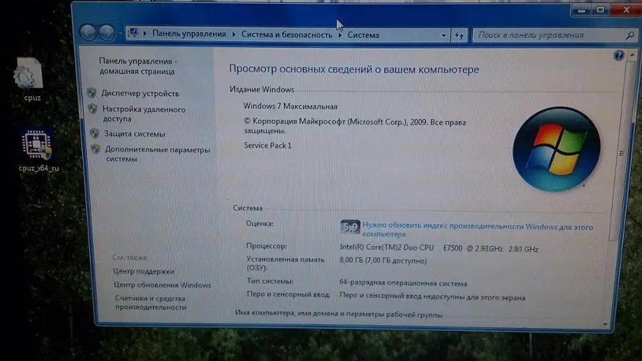
Task: Click shield icon next to 'Диспетчер устройств'
Action: pos(92,93)
